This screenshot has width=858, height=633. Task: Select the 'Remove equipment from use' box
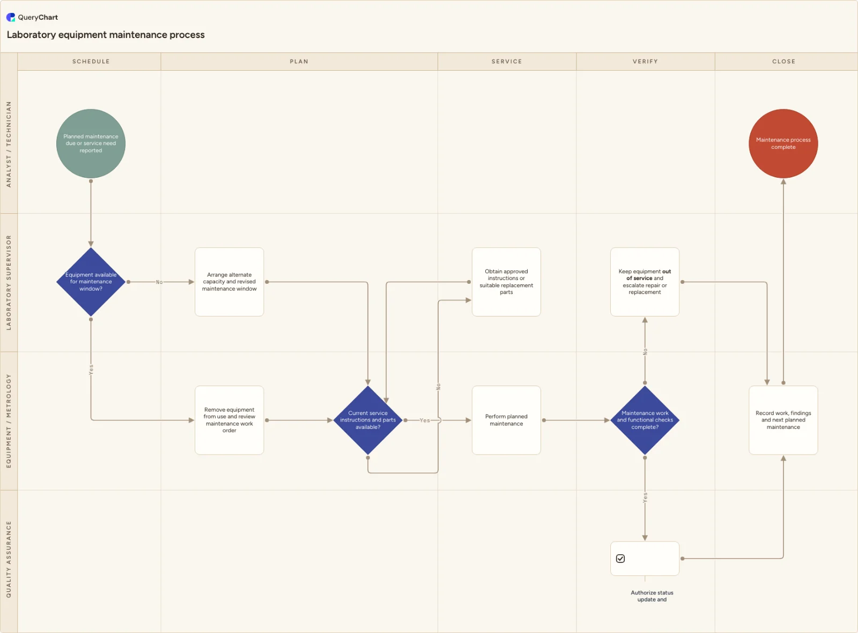click(230, 420)
